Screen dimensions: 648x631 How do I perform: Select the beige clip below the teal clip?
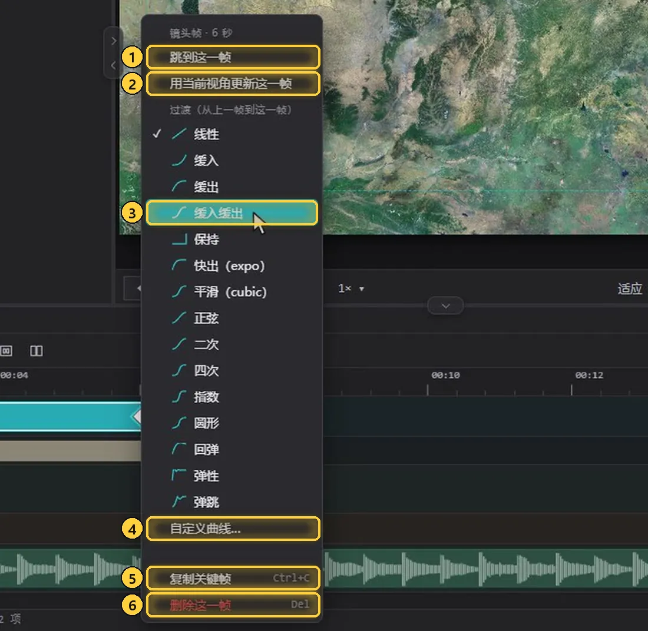pos(70,450)
